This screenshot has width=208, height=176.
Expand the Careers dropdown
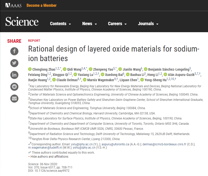117,24
